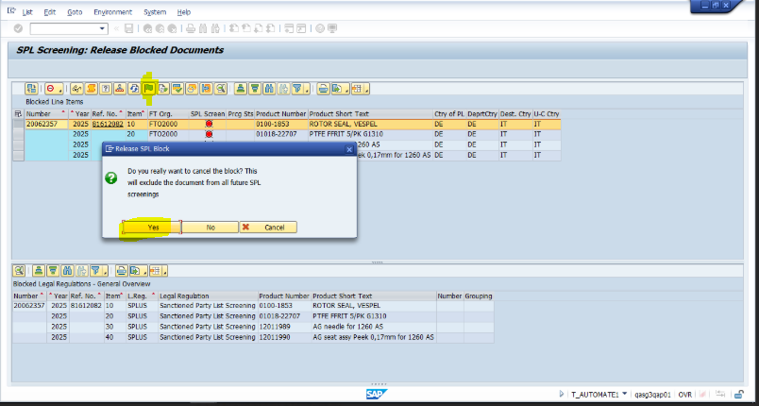Image resolution: width=759 pixels, height=406 pixels.
Task: Click No in Release SPL Block dialog
Action: click(211, 227)
